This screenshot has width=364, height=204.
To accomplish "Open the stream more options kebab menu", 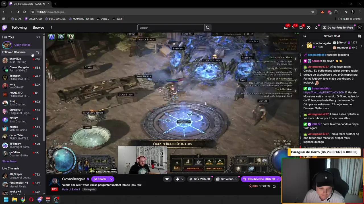I will click(x=280, y=186).
